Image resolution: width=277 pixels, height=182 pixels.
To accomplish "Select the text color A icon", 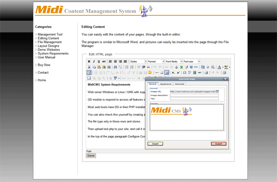I will [x=219, y=67].
